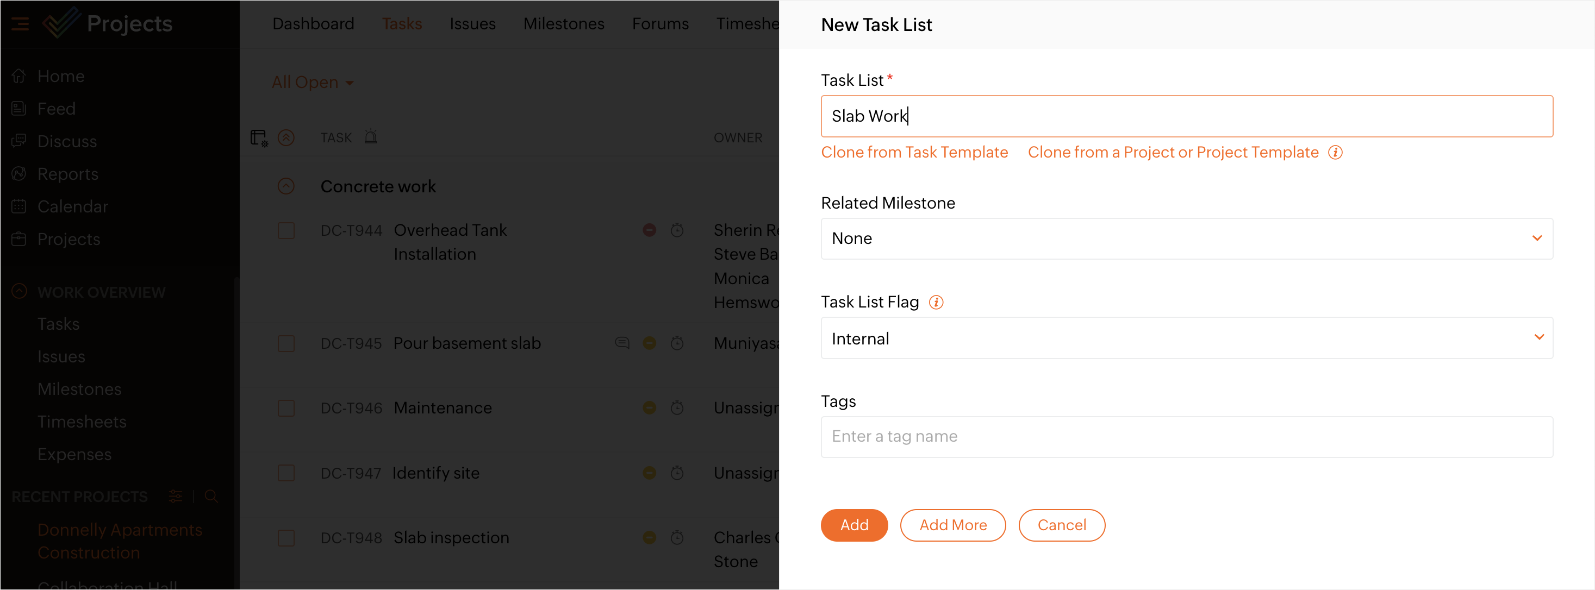Click the column customization icon in the table header
1595x590 pixels.
pos(258,137)
